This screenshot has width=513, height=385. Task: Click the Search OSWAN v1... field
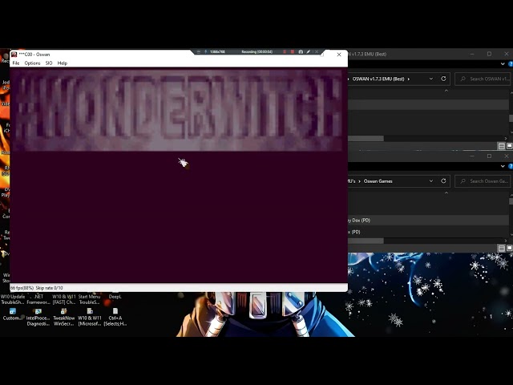point(483,79)
